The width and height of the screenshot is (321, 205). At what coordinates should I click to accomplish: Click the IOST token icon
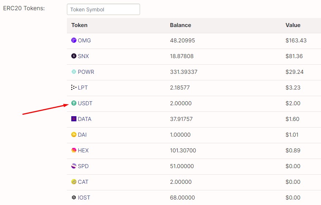(74, 197)
